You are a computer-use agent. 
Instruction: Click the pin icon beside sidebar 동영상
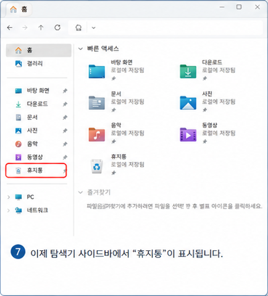(x=65, y=157)
